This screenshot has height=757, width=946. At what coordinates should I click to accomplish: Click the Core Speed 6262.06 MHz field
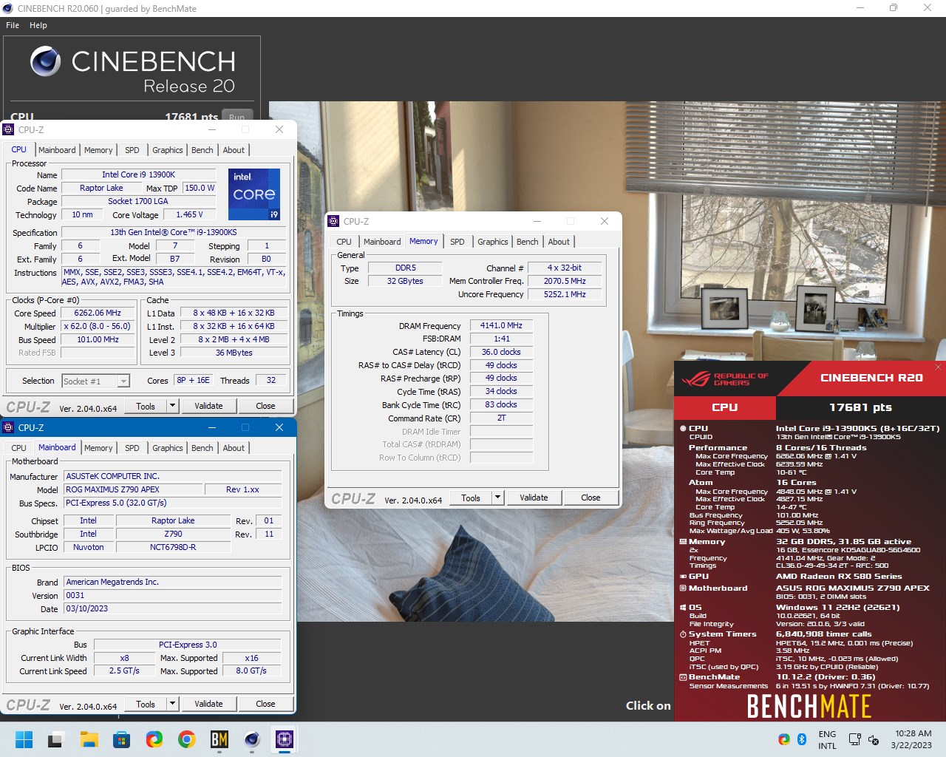click(x=98, y=313)
